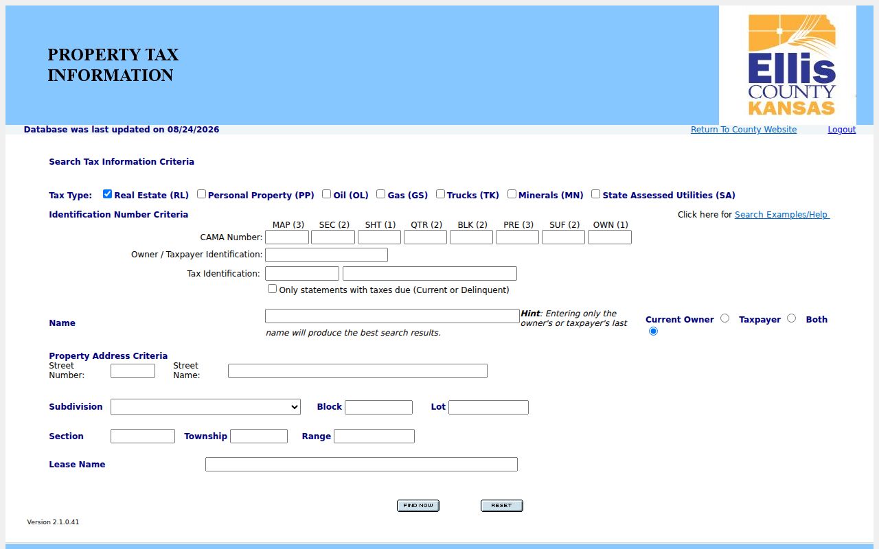This screenshot has height=549, width=879.
Task: Click the Lease Name field
Action: coord(361,465)
